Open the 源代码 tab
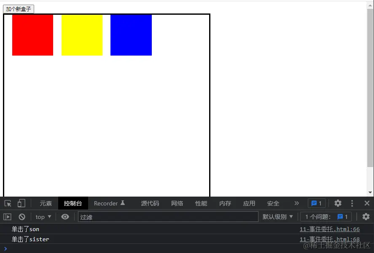This screenshot has height=253, width=374. point(150,203)
